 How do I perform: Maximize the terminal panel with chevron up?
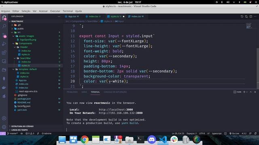pos(251,92)
